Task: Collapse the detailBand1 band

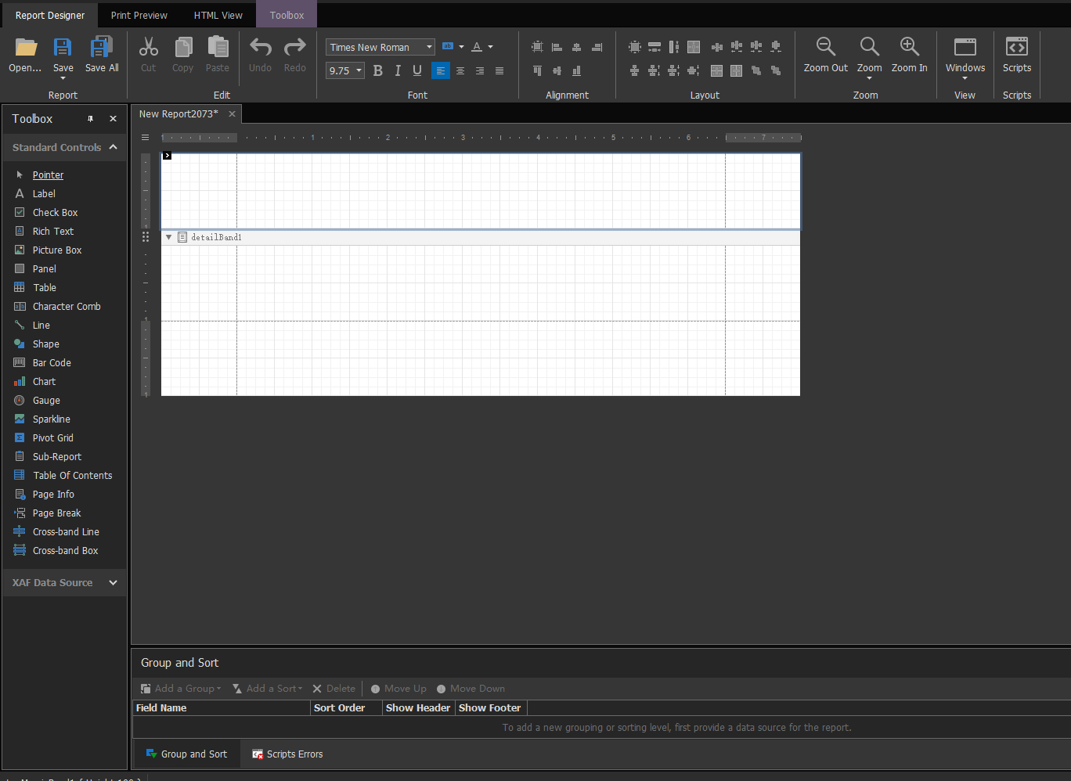Action: coord(168,237)
